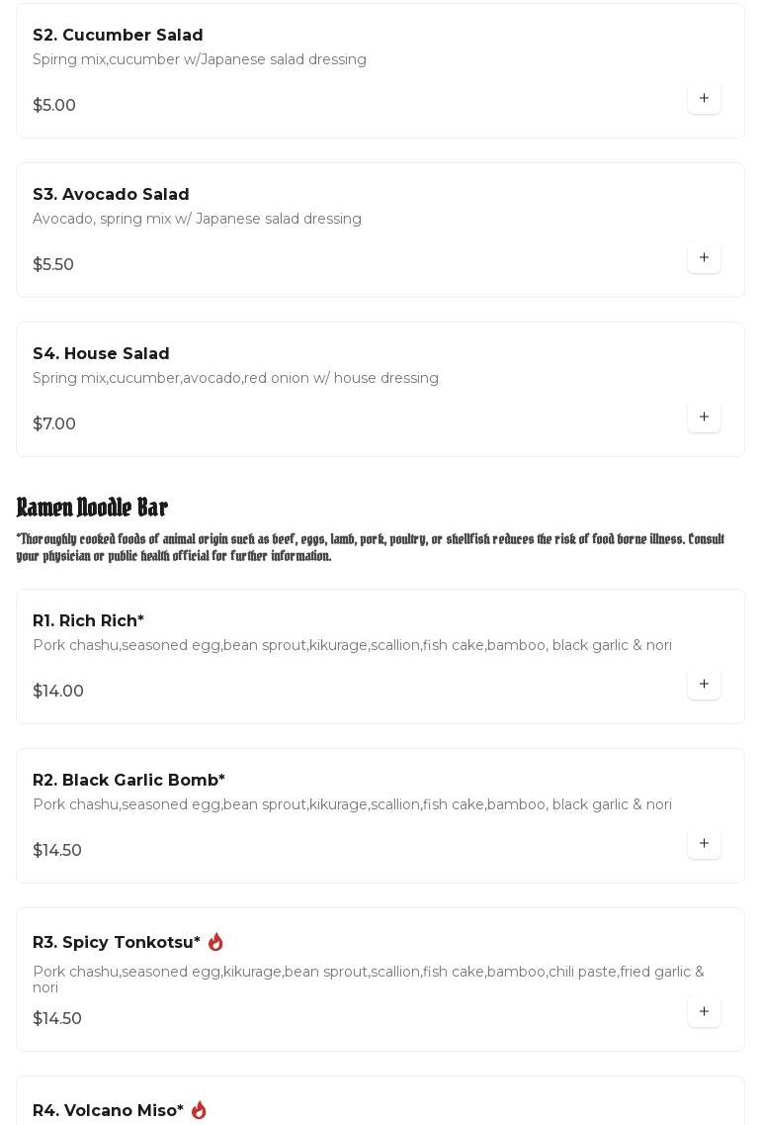Add R1. Rich Rich ramen via plus icon
Screen dimensions: 761x1125
coord(704,685)
